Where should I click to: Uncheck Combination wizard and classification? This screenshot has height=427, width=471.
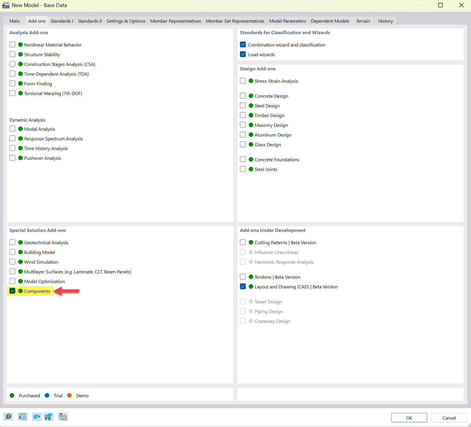point(243,44)
